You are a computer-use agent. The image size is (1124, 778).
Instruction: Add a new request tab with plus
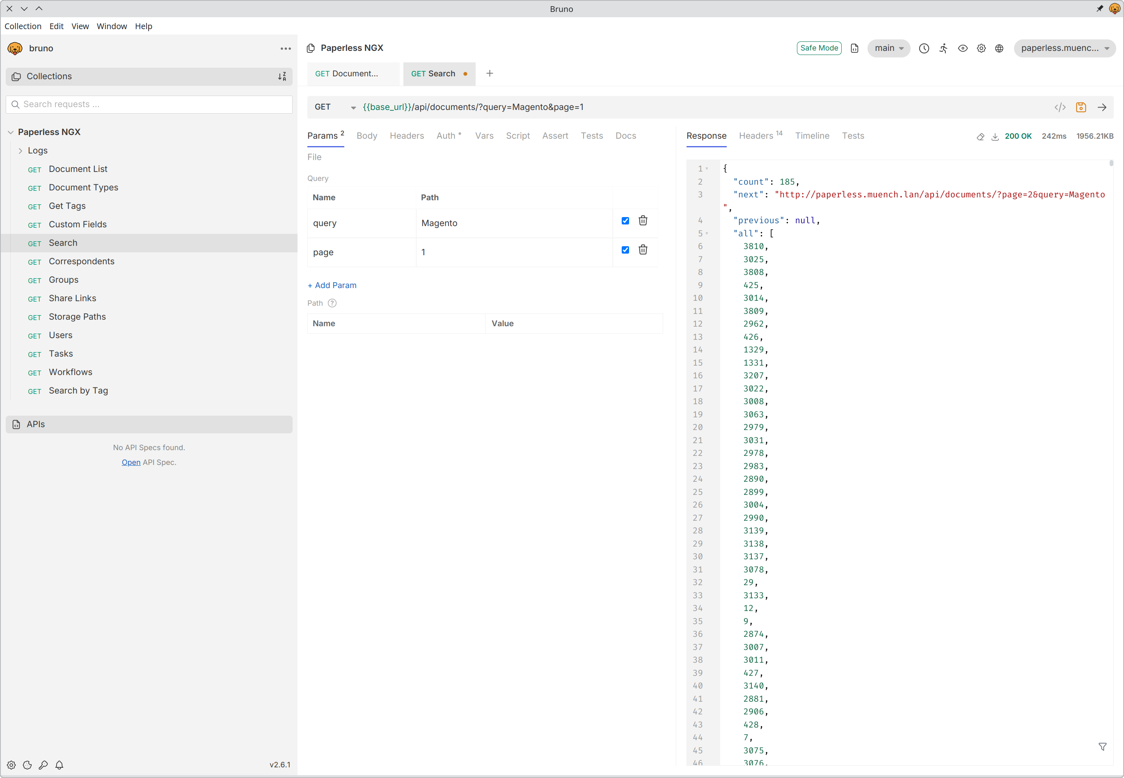click(x=490, y=73)
